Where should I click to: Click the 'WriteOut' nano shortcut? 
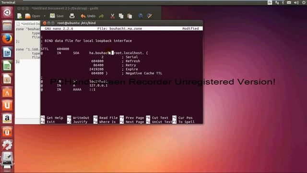[x=81, y=118]
